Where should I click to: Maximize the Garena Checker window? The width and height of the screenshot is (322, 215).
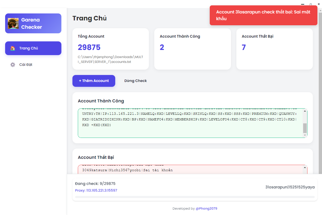pos(311,4)
